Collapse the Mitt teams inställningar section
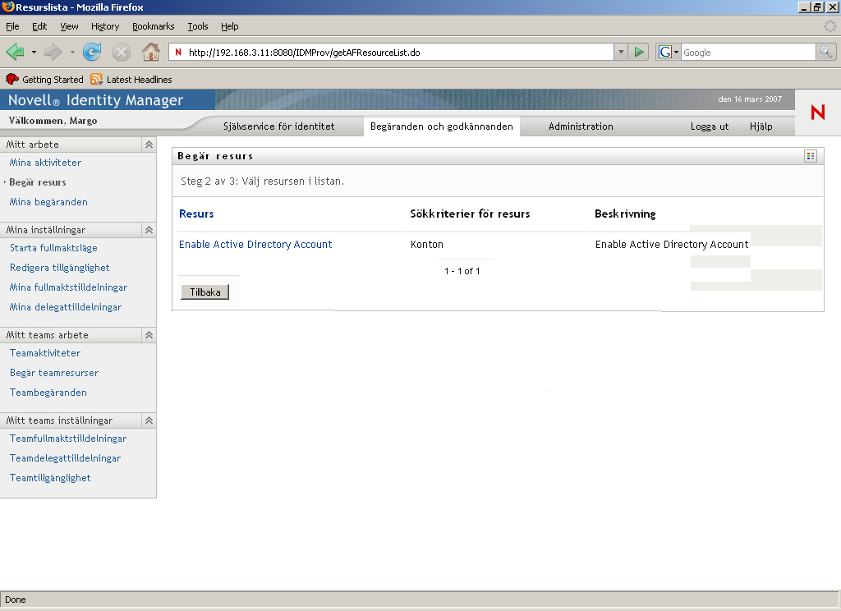 pyautogui.click(x=149, y=420)
